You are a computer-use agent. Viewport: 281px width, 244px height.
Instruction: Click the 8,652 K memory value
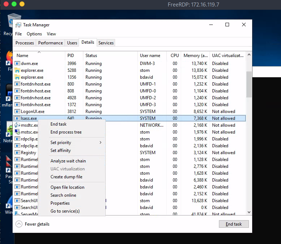200,111
